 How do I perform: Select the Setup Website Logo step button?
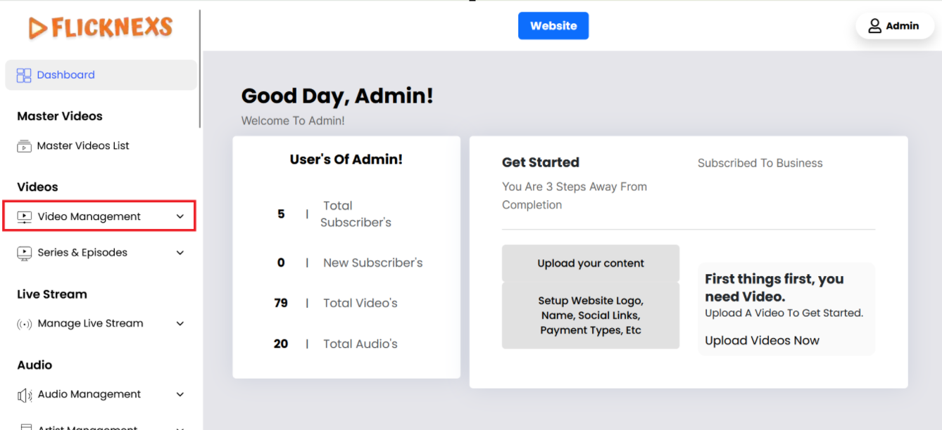590,316
